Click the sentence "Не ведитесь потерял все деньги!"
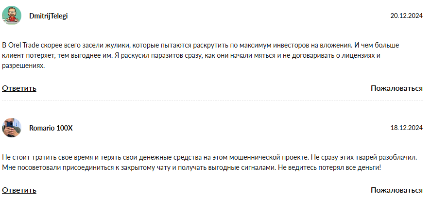 coord(329,167)
